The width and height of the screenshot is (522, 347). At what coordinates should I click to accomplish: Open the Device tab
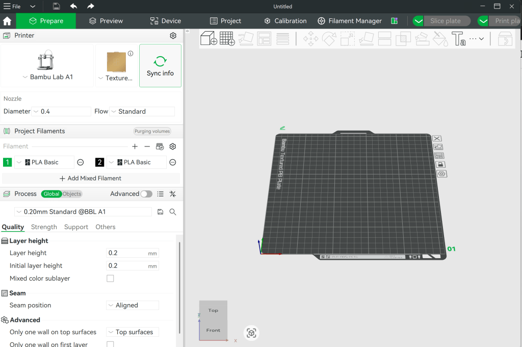click(166, 21)
